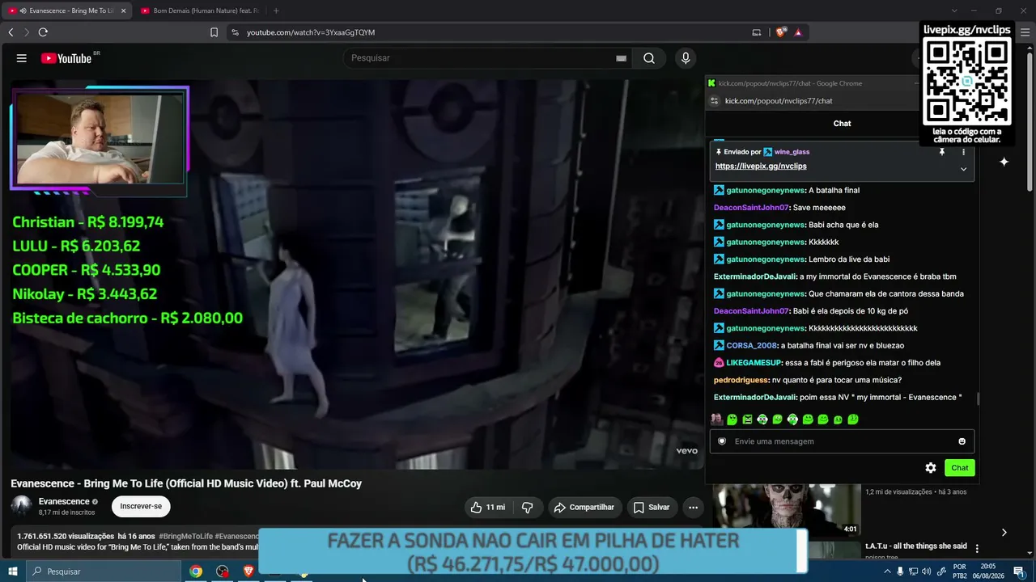
Task: Open the YouTube guide hamburger menu
Action: point(22,58)
